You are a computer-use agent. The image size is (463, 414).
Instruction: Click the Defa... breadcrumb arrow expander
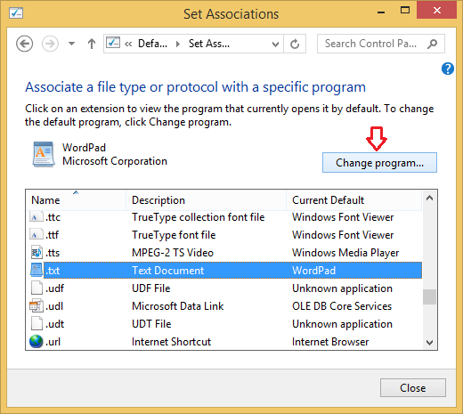[x=178, y=44]
